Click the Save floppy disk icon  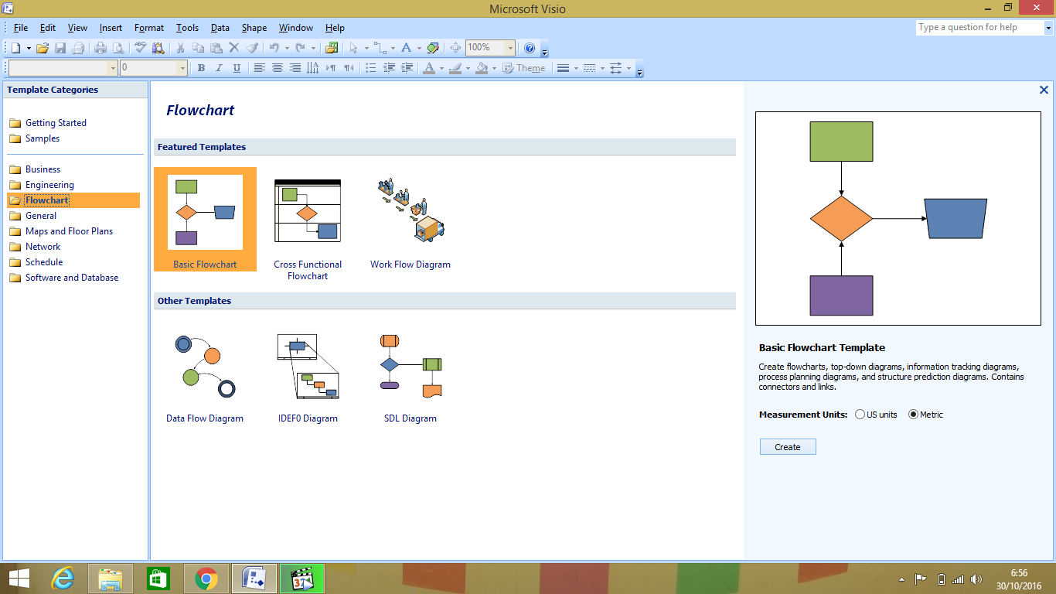pos(60,48)
